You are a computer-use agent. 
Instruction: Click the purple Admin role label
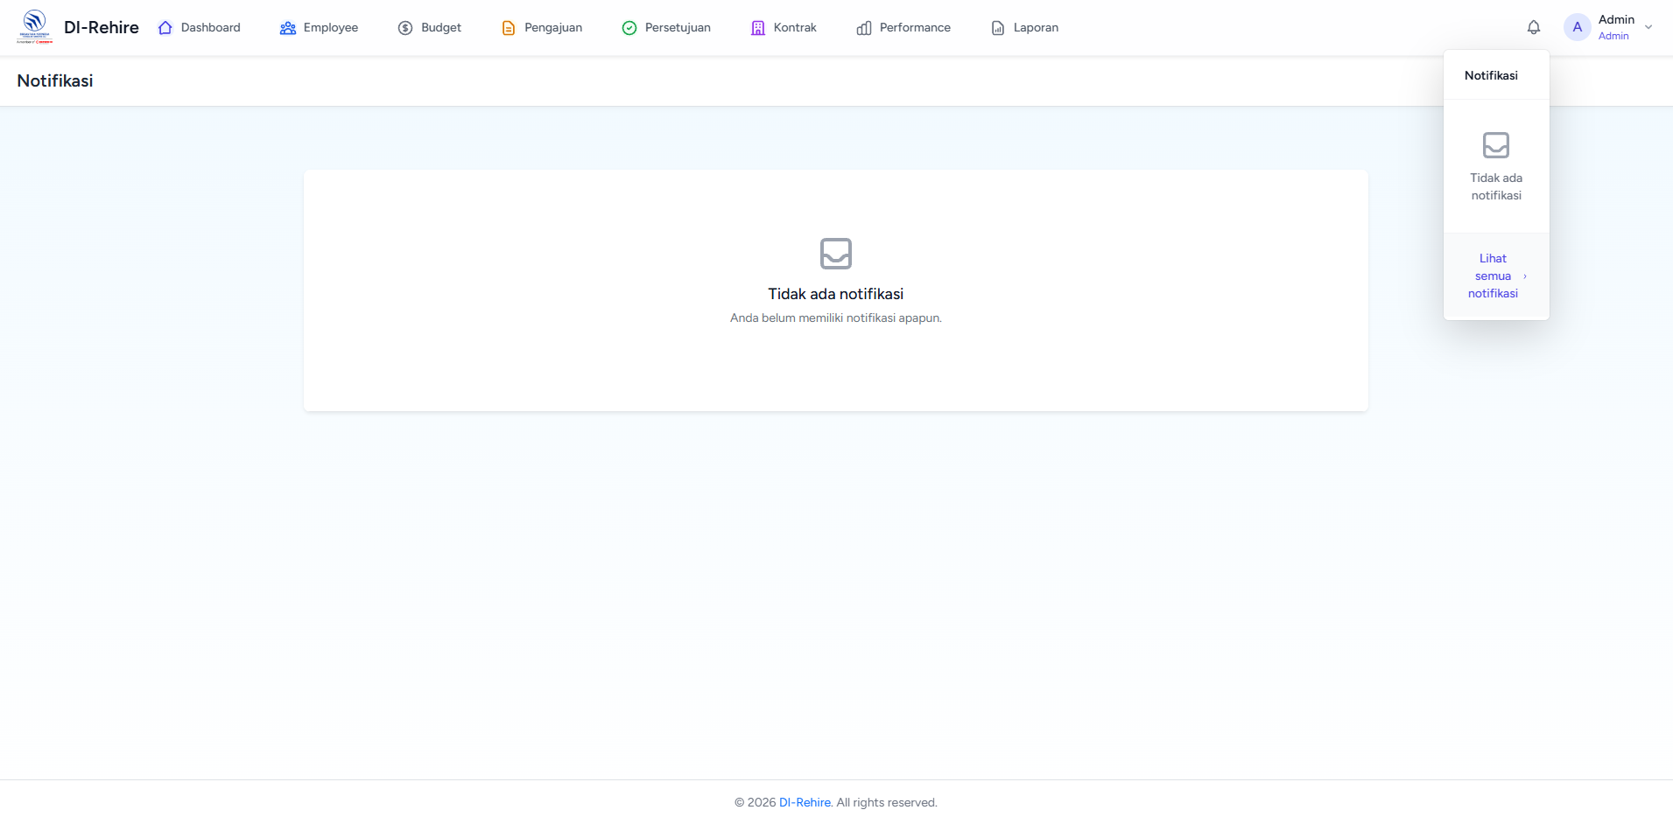pyautogui.click(x=1613, y=36)
